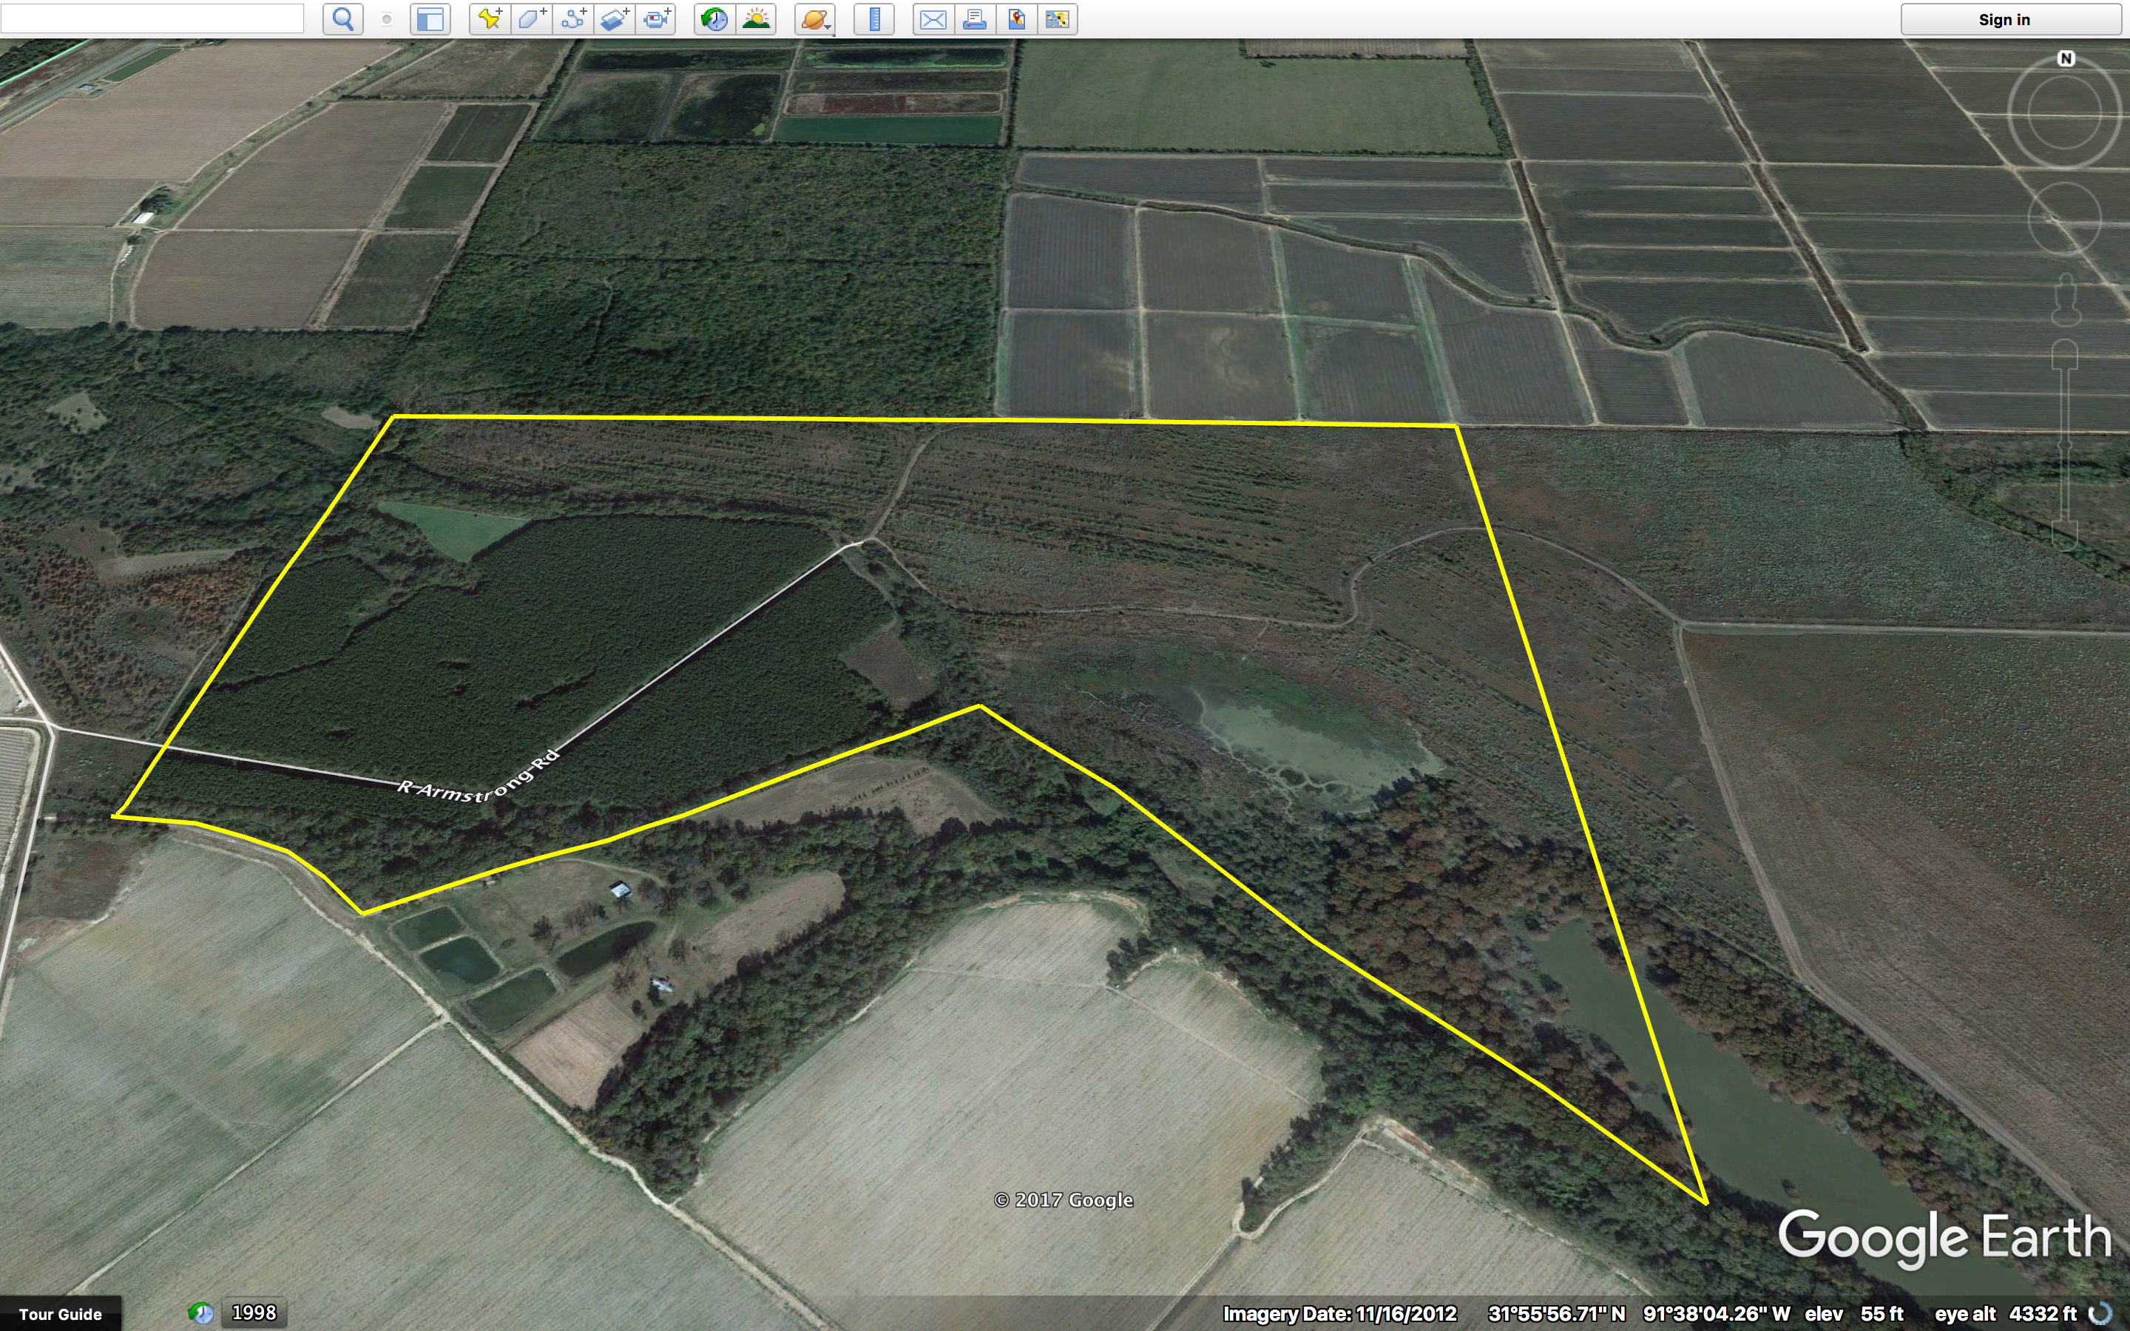2130x1331 pixels.
Task: Click the Sign in button
Action: (2004, 19)
